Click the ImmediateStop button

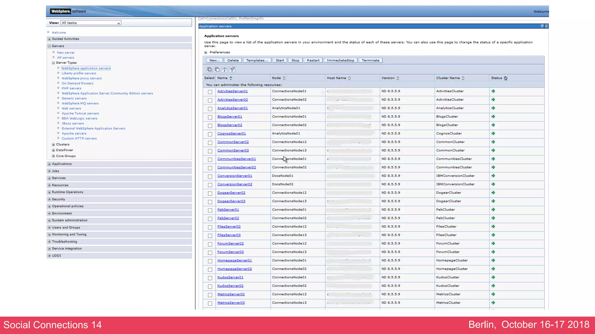pos(340,61)
